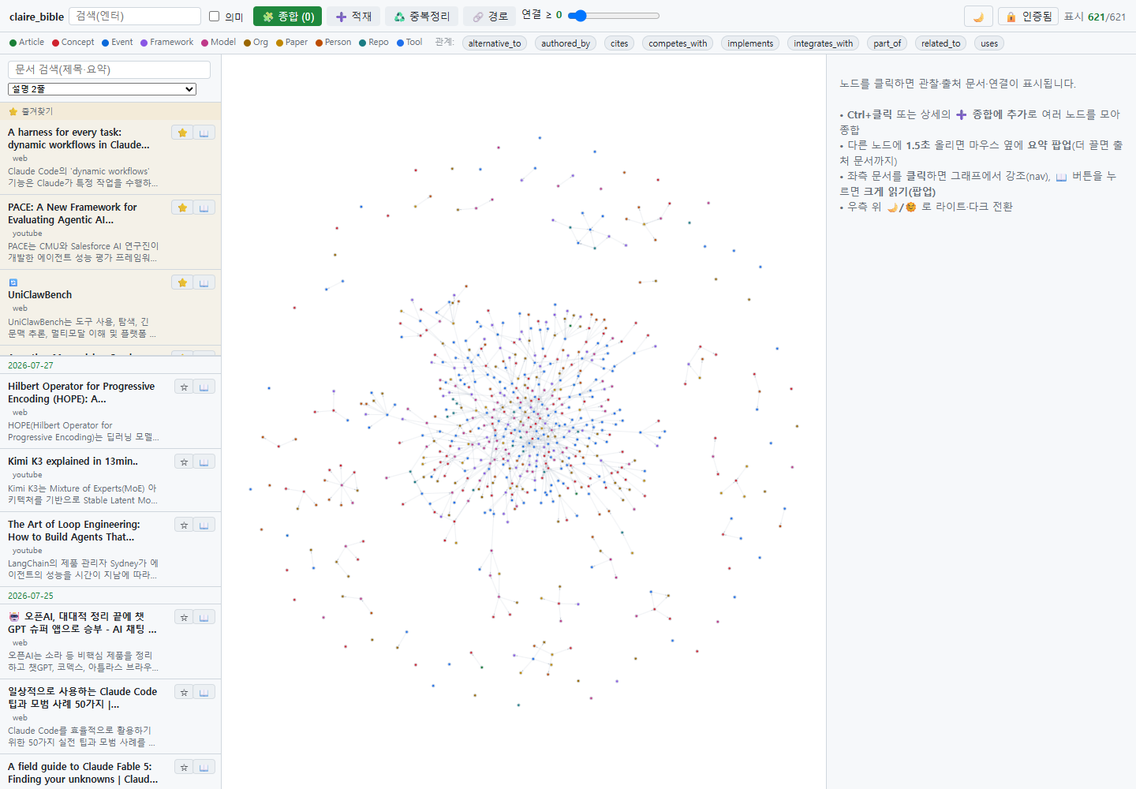Click the Paper type in the legend
The height and width of the screenshot is (789, 1136).
pyautogui.click(x=292, y=43)
